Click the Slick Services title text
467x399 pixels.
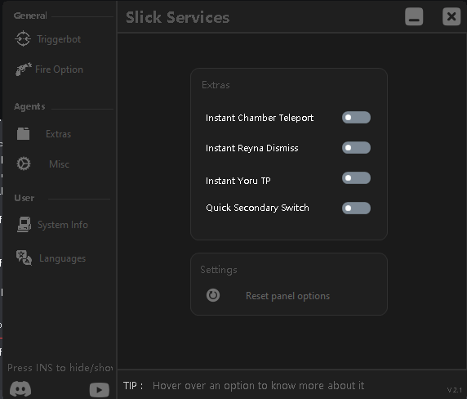point(178,18)
